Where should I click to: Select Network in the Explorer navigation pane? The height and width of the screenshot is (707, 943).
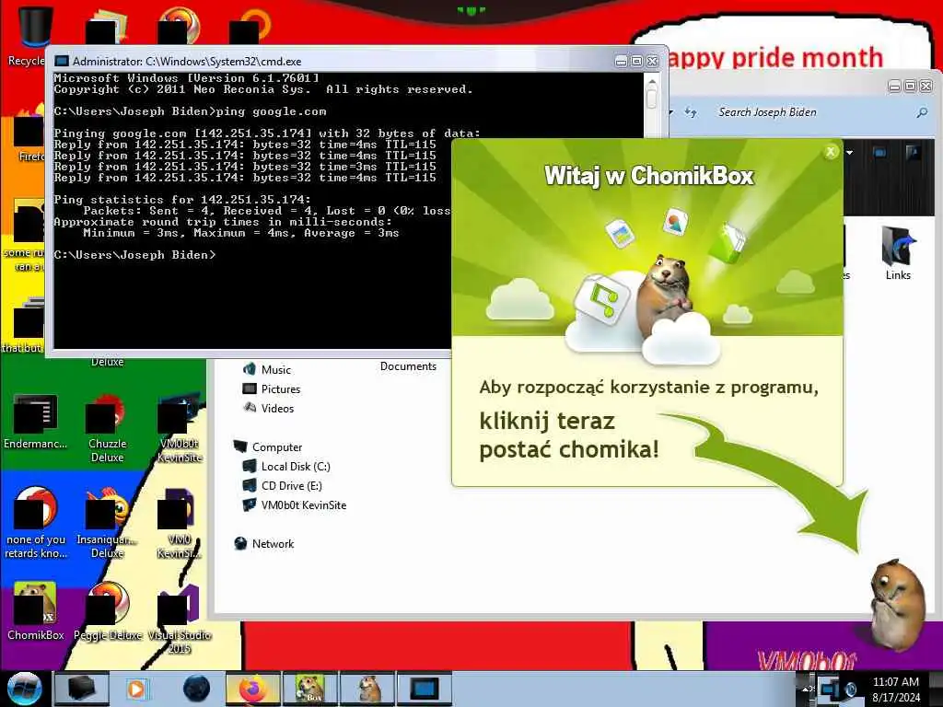pos(264,543)
